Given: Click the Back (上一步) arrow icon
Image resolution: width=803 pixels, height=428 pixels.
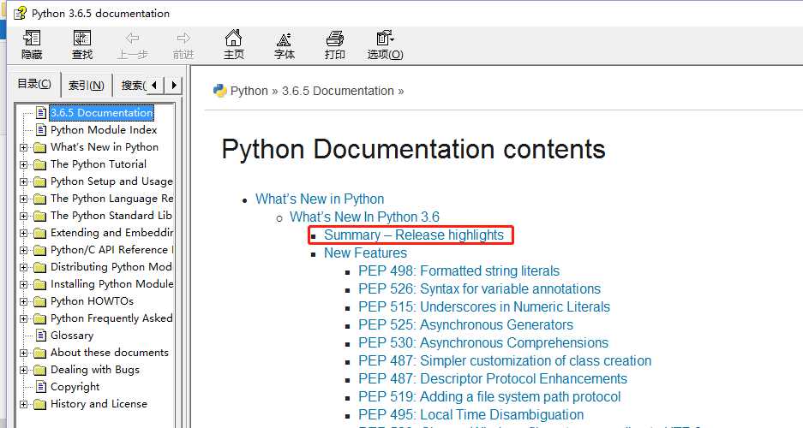Looking at the screenshot, I should 132,38.
